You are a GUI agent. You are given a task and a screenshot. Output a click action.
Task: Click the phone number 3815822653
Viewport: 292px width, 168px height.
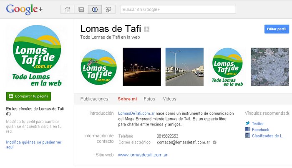(167, 136)
